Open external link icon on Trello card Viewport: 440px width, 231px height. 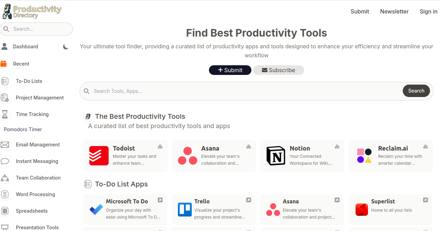coord(249,200)
